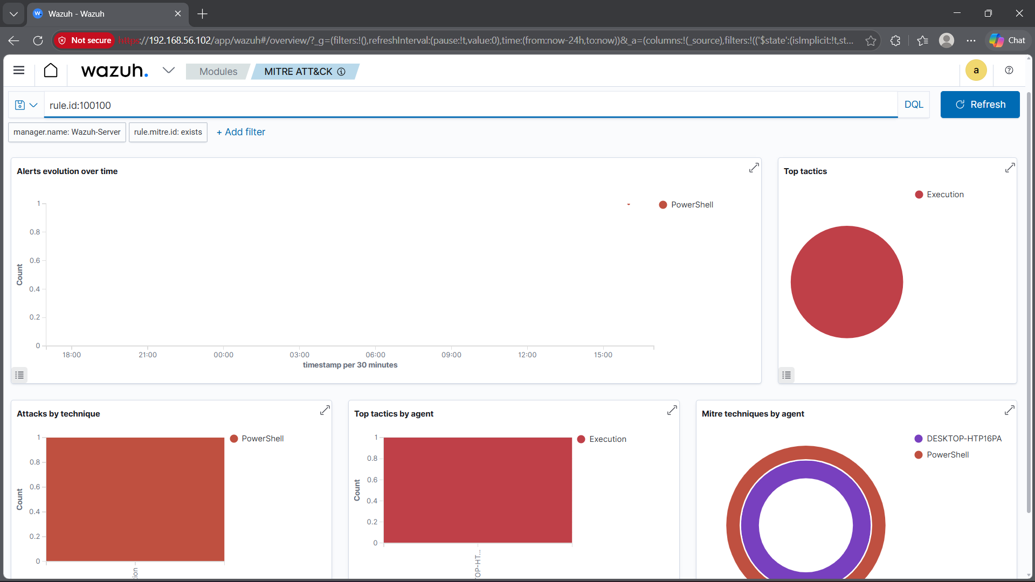The height and width of the screenshot is (582, 1035).
Task: Click the Execution pie slice in Top tactics
Action: [847, 282]
